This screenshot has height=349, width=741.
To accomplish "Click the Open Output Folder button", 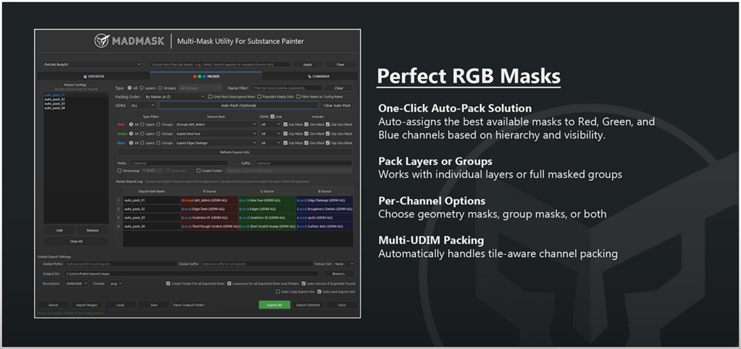I will [189, 305].
